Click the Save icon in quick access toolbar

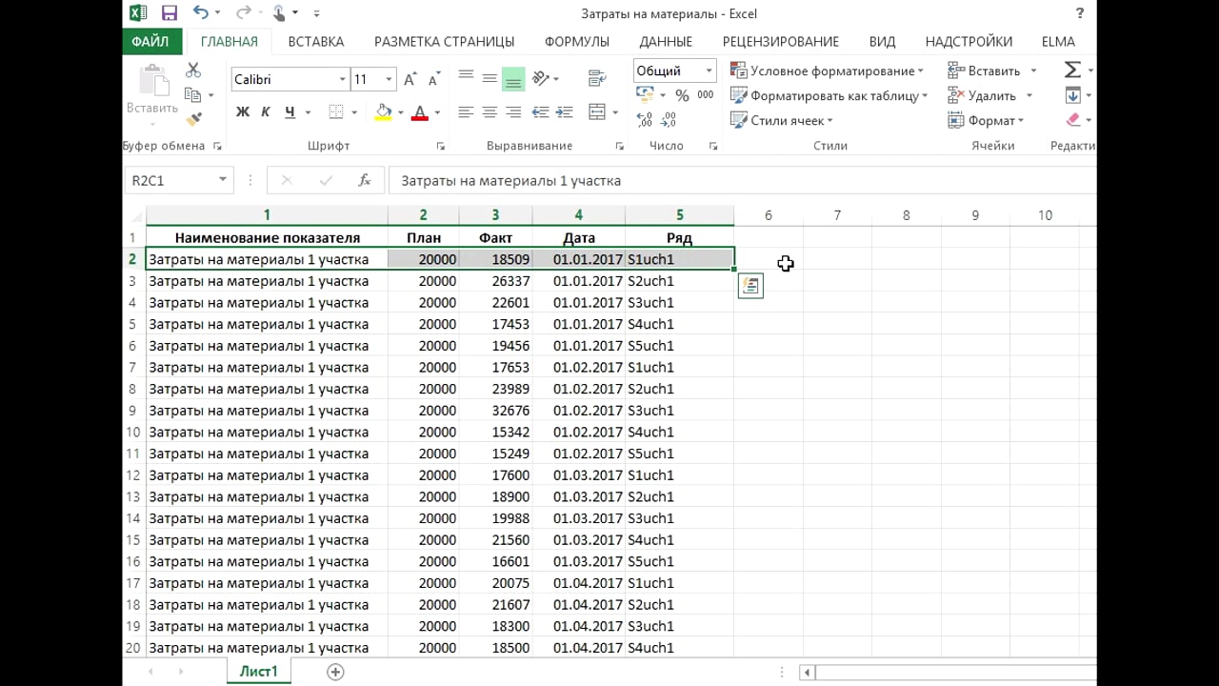[170, 13]
